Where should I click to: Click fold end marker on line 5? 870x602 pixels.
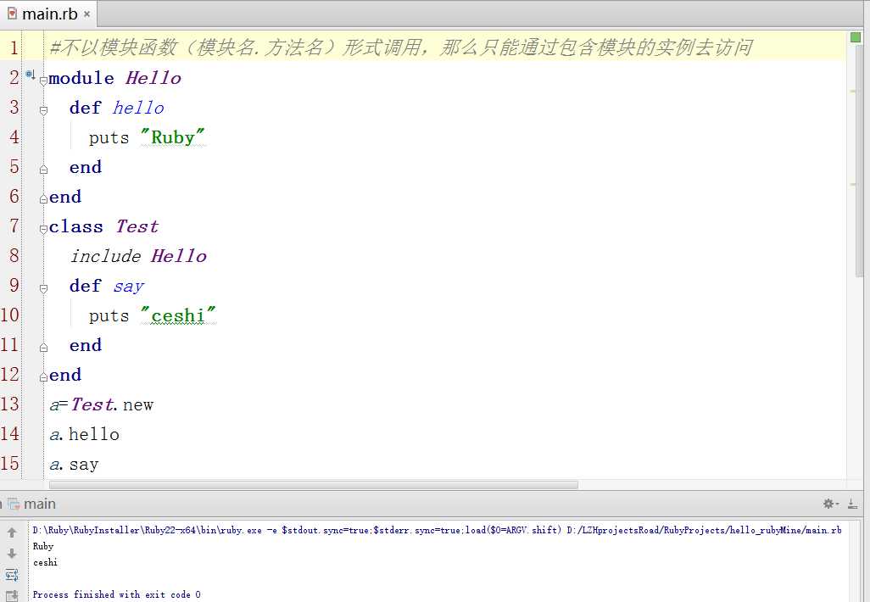[43, 170]
